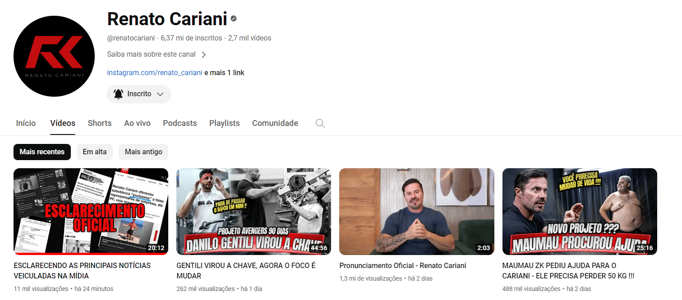The height and width of the screenshot is (300, 682).
Task: Toggle the 'Em alta' filter chip
Action: pyautogui.click(x=94, y=152)
